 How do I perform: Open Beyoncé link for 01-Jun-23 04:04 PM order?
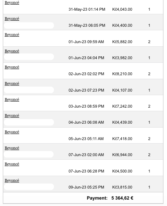[12, 51]
